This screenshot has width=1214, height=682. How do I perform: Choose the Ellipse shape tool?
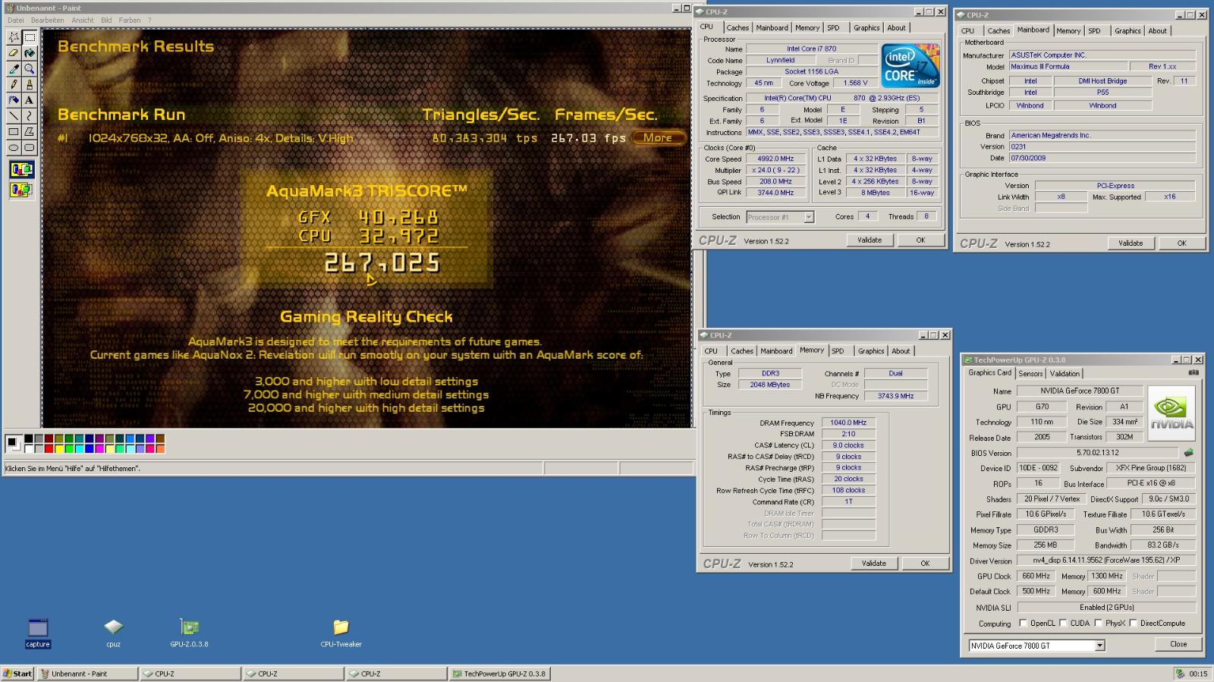tap(14, 148)
